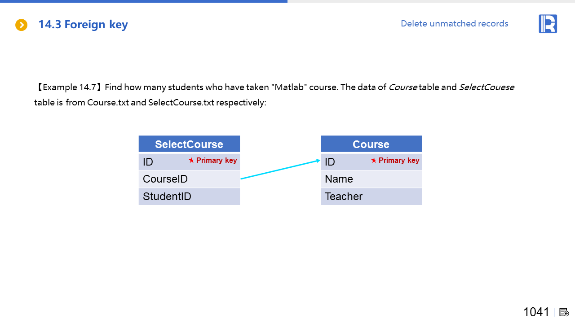Select the SelectCourse table header
This screenshot has width=575, height=323.
coord(189,144)
